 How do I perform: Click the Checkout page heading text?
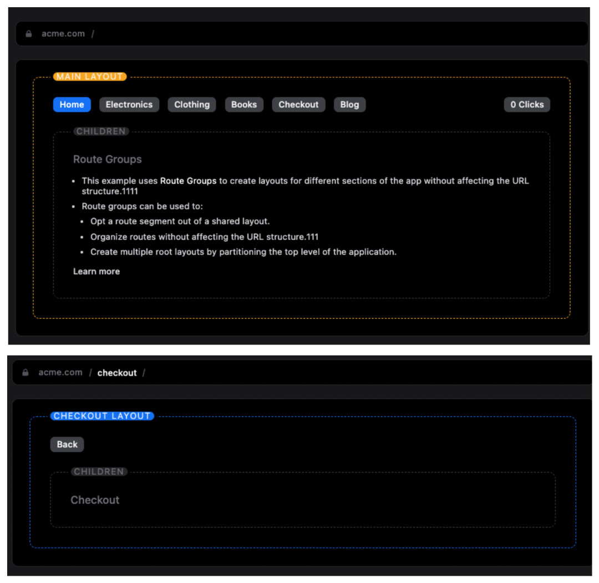pyautogui.click(x=95, y=500)
